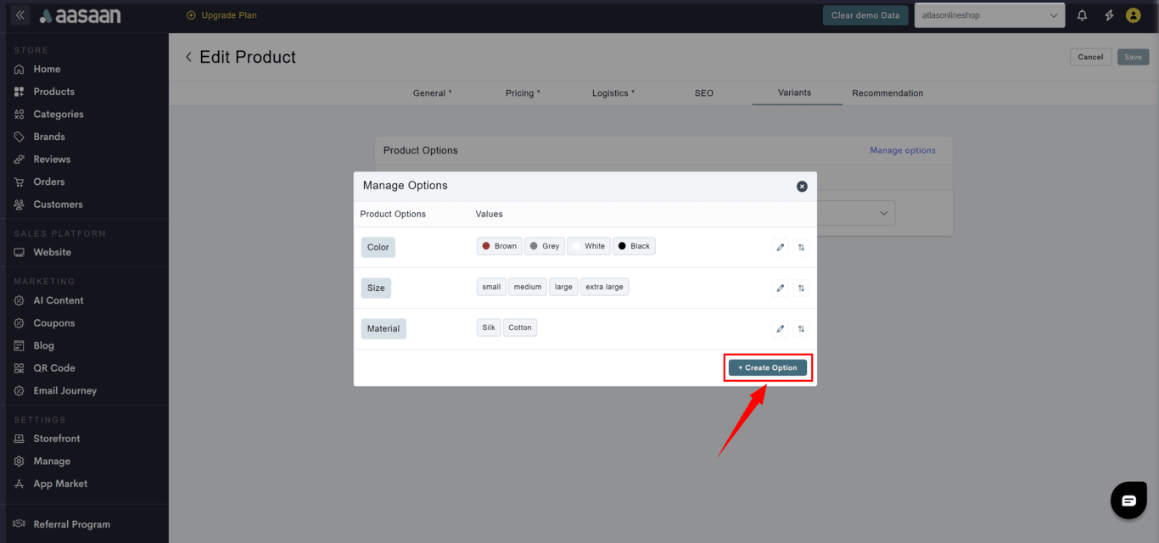Open Coupons in the sidebar
Image resolution: width=1159 pixels, height=543 pixels.
pos(53,323)
